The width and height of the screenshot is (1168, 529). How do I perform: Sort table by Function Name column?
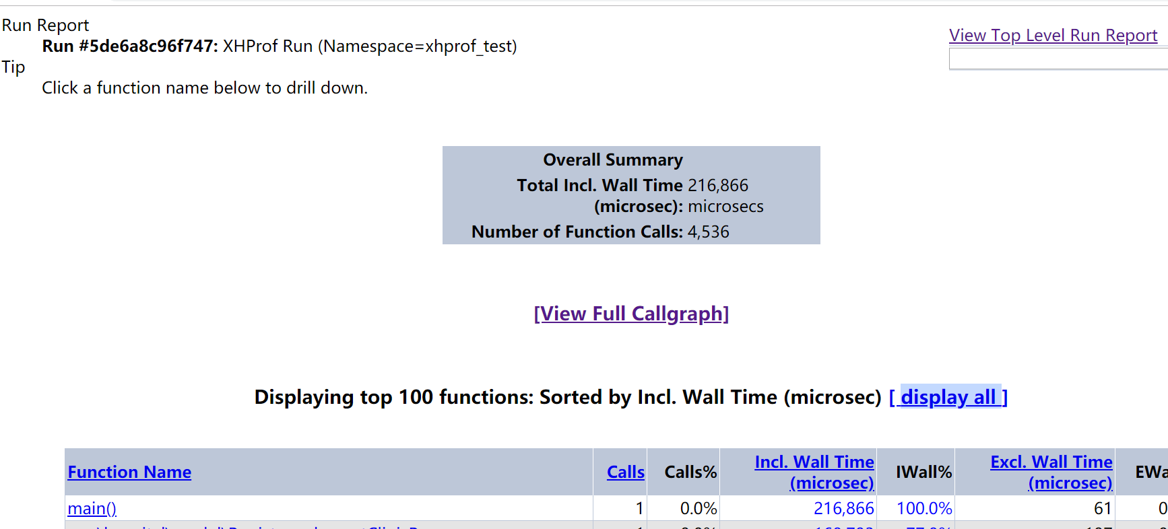129,472
